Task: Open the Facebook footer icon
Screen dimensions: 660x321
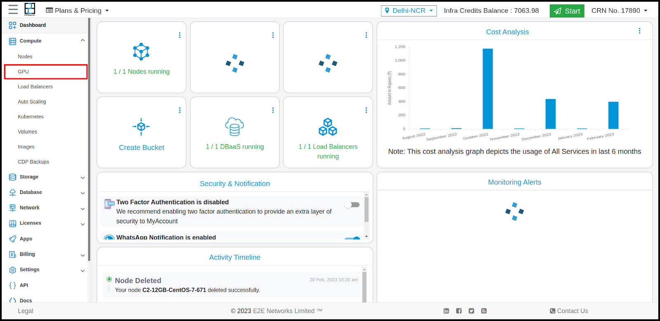Action: point(459,311)
